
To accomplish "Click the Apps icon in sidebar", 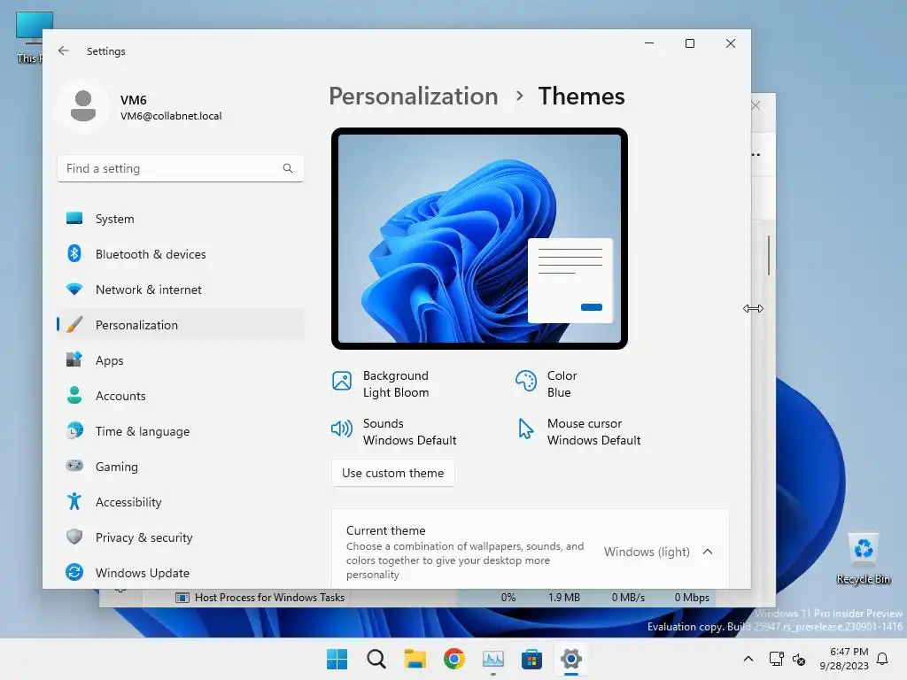I will pyautogui.click(x=74, y=359).
